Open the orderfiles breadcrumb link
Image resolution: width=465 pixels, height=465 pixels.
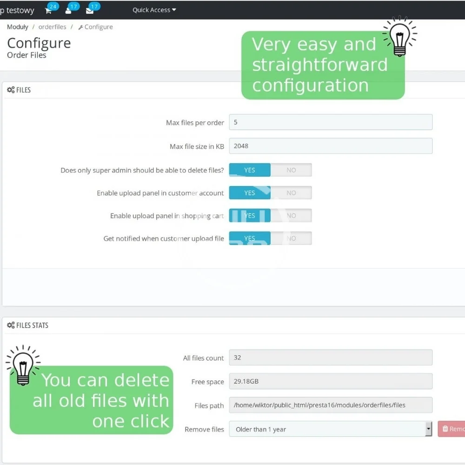coord(52,27)
